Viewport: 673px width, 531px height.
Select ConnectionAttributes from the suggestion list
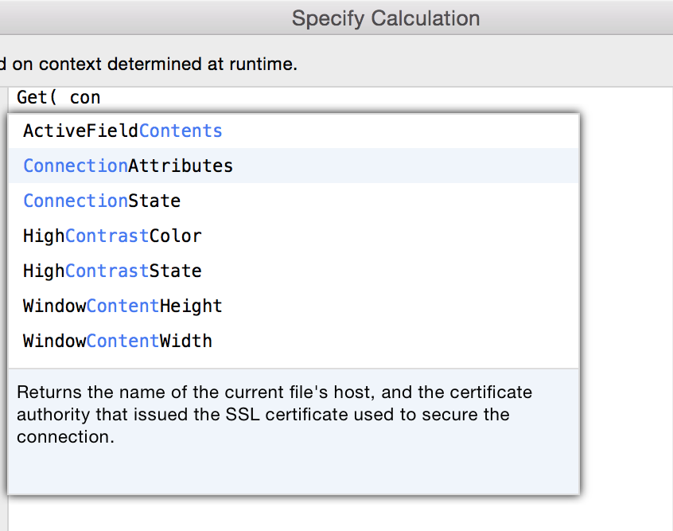point(127,166)
